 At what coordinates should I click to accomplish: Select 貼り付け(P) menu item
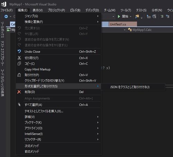[58, 75]
